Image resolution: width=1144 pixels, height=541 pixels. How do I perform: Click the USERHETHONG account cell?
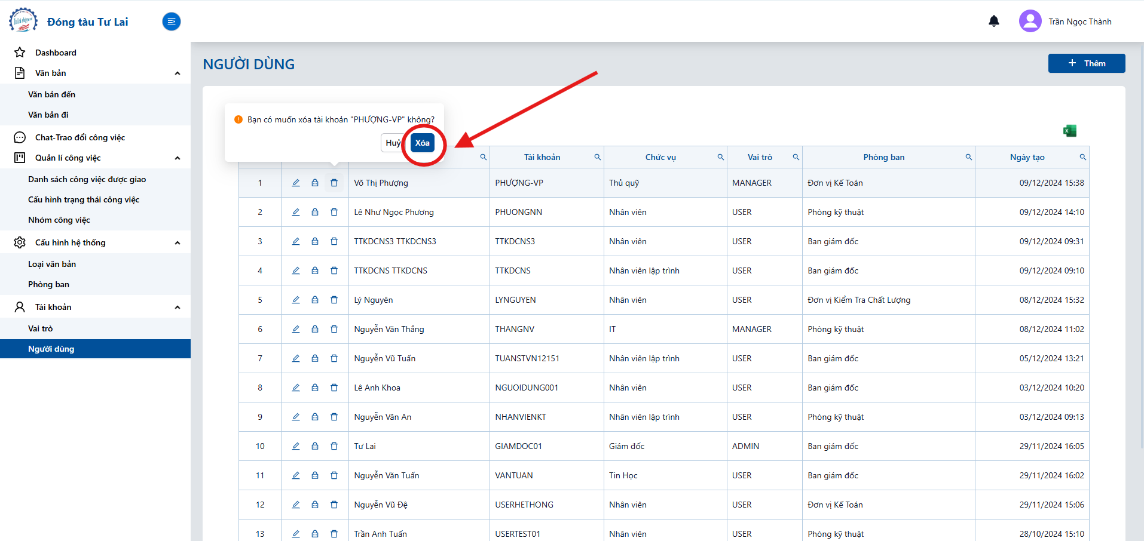(547, 505)
